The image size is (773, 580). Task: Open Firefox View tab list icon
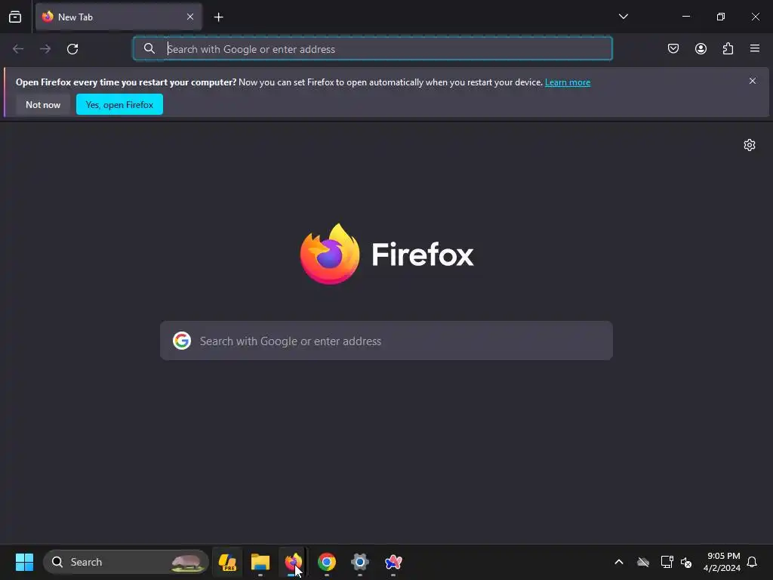[x=15, y=17]
